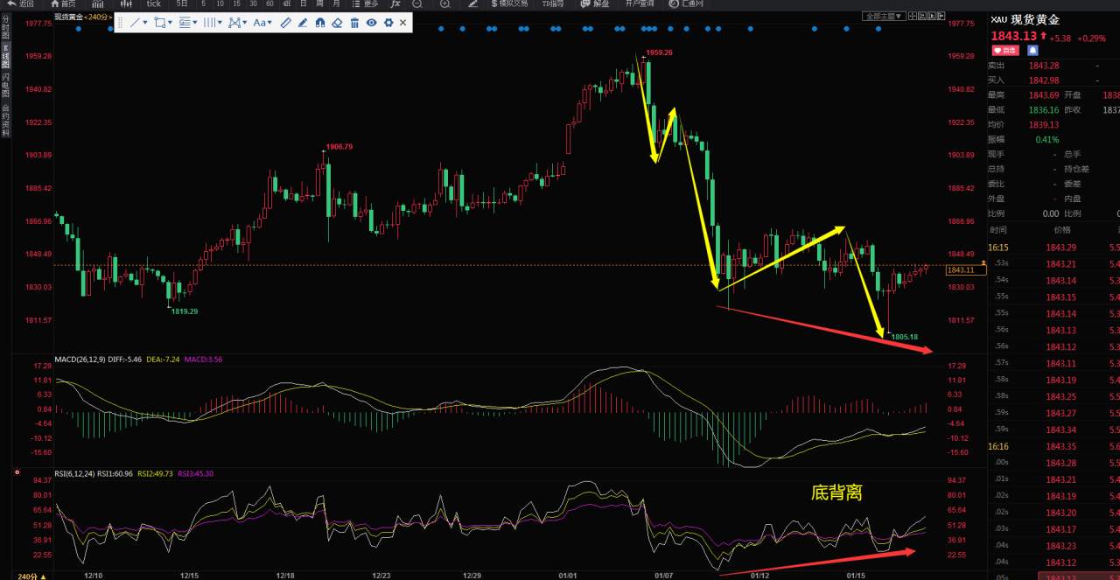
Task: Open the top bar pencil drawing icon
Action: click(472, 3)
